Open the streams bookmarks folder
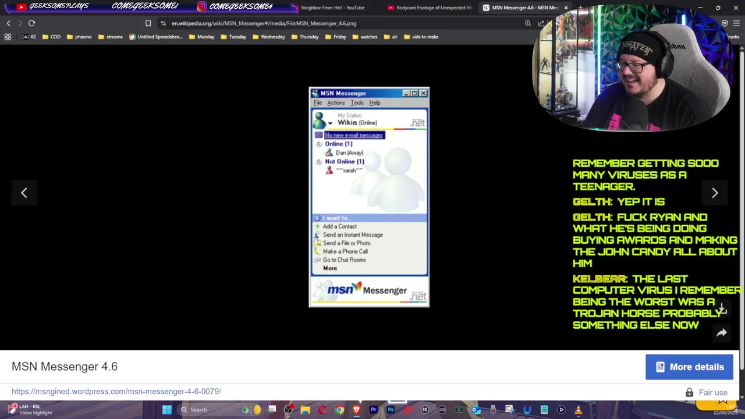The width and height of the screenshot is (745, 419). pos(111,37)
